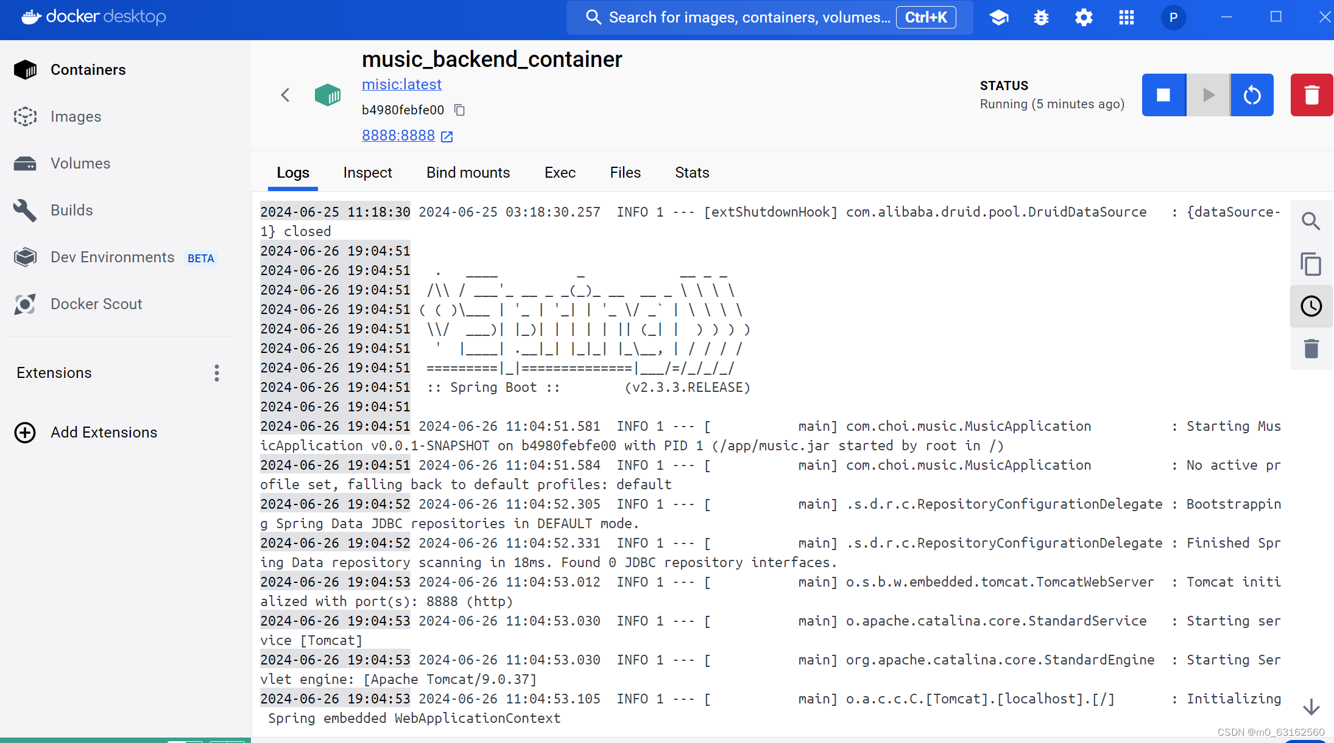
Task: Maximize the Docker Desktop window
Action: 1276,18
